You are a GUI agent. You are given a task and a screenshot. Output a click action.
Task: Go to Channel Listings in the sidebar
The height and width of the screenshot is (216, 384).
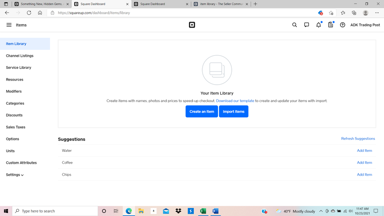[x=20, y=56]
